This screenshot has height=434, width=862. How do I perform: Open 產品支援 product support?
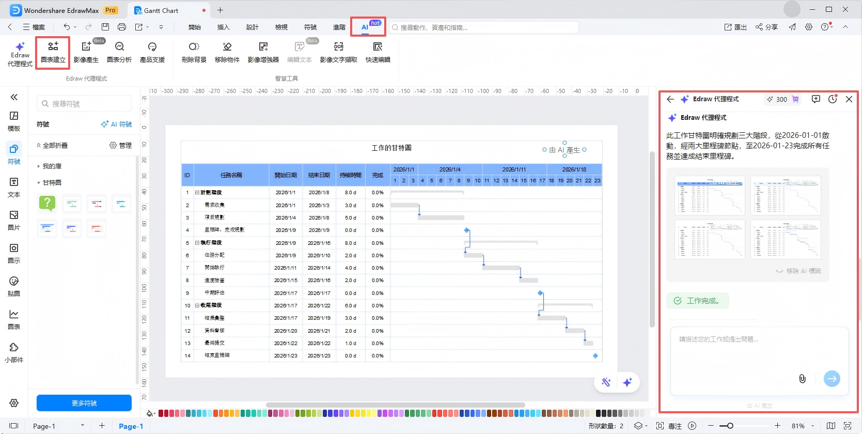click(152, 53)
